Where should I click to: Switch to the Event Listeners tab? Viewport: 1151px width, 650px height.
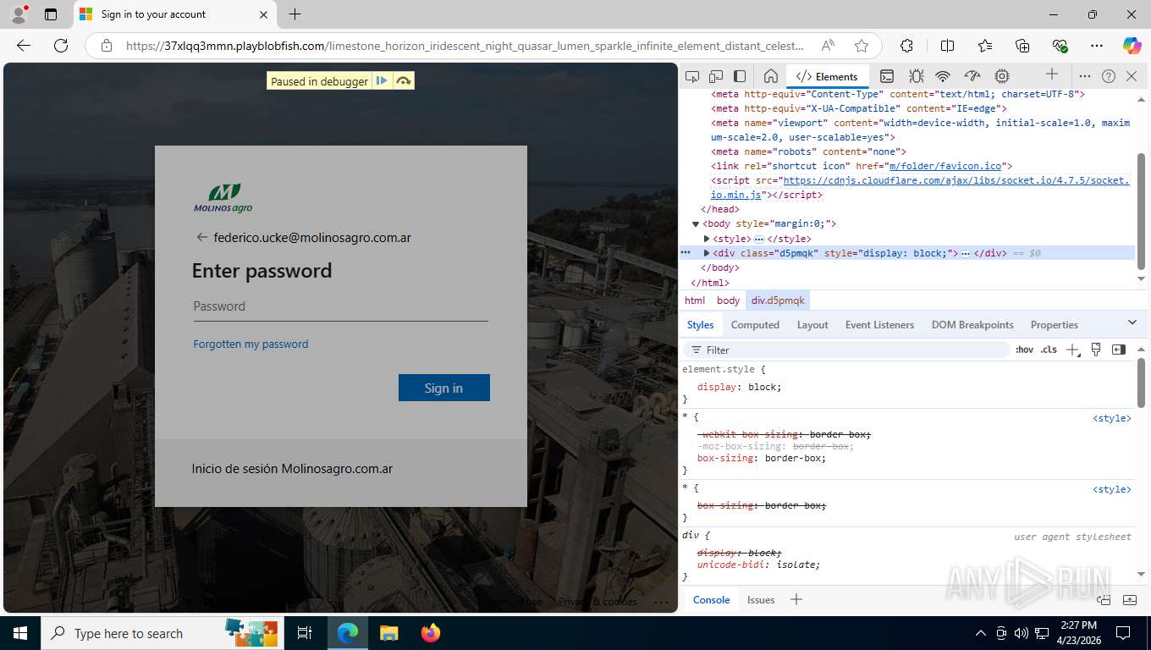point(879,325)
